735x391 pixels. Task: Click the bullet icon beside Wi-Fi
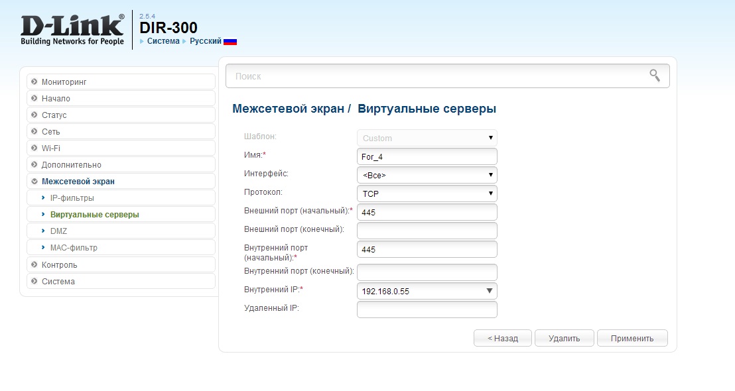pyautogui.click(x=34, y=148)
